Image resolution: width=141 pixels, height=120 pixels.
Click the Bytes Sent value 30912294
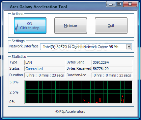(112, 62)
